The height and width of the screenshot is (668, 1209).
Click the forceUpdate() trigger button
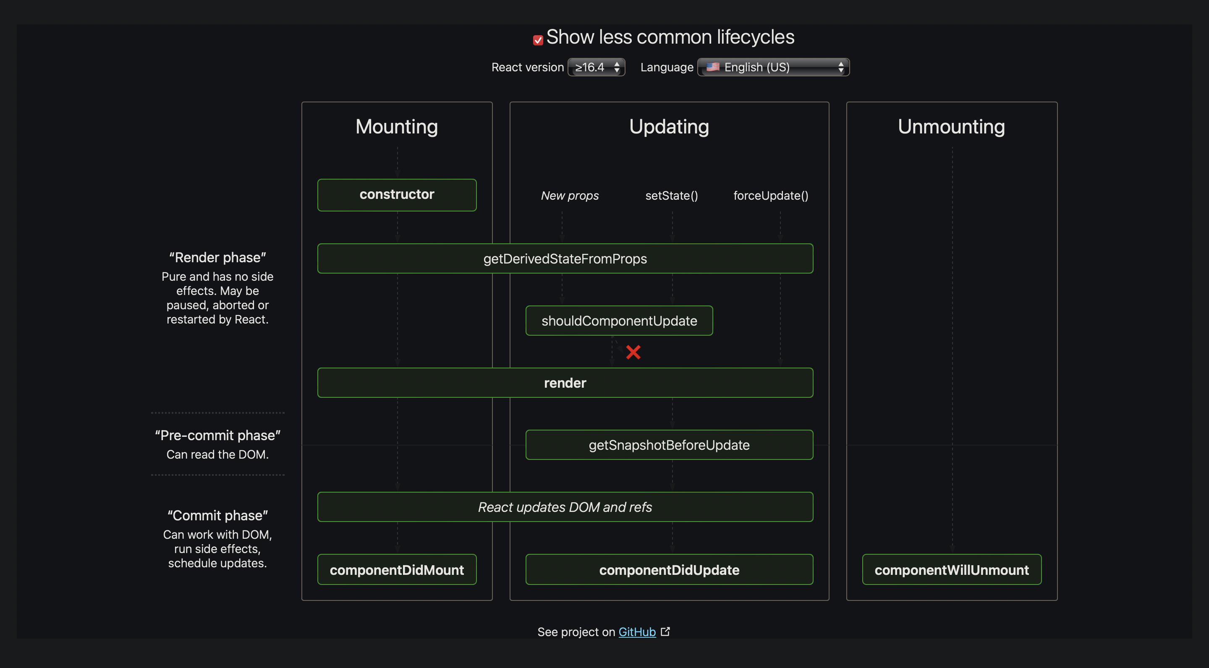click(x=770, y=195)
